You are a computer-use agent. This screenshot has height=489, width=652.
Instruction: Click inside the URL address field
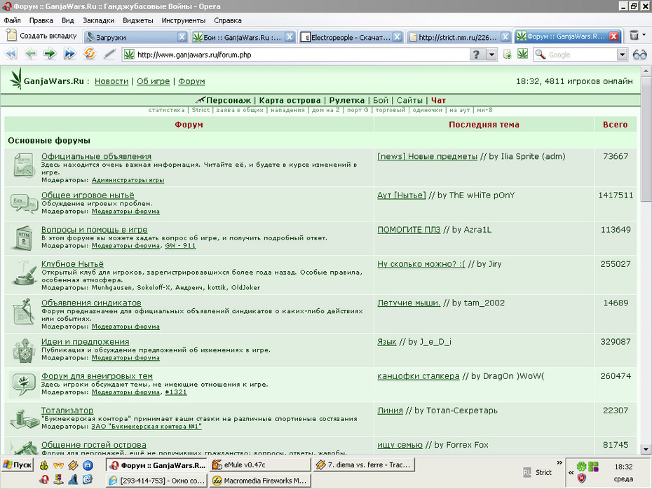click(x=302, y=55)
